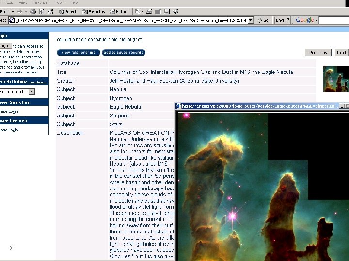Click the Eagle Nebula thumbnail image
349x261 pixels.
pyautogui.click(x=336, y=79)
